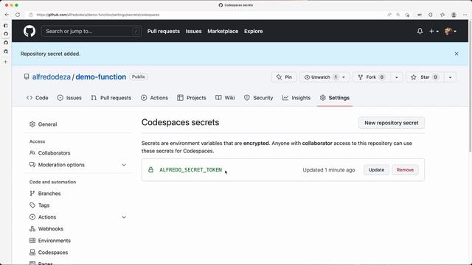
Task: Open Marketplace in top navigation
Action: click(x=223, y=31)
